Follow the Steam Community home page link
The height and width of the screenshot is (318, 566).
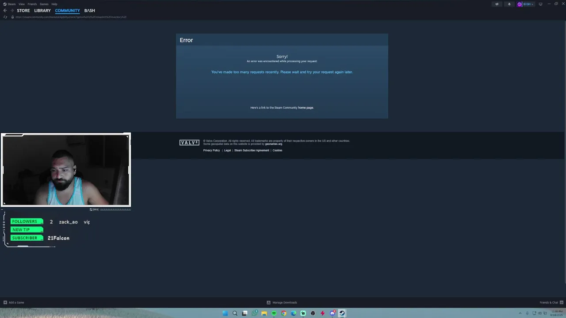tap(306, 108)
